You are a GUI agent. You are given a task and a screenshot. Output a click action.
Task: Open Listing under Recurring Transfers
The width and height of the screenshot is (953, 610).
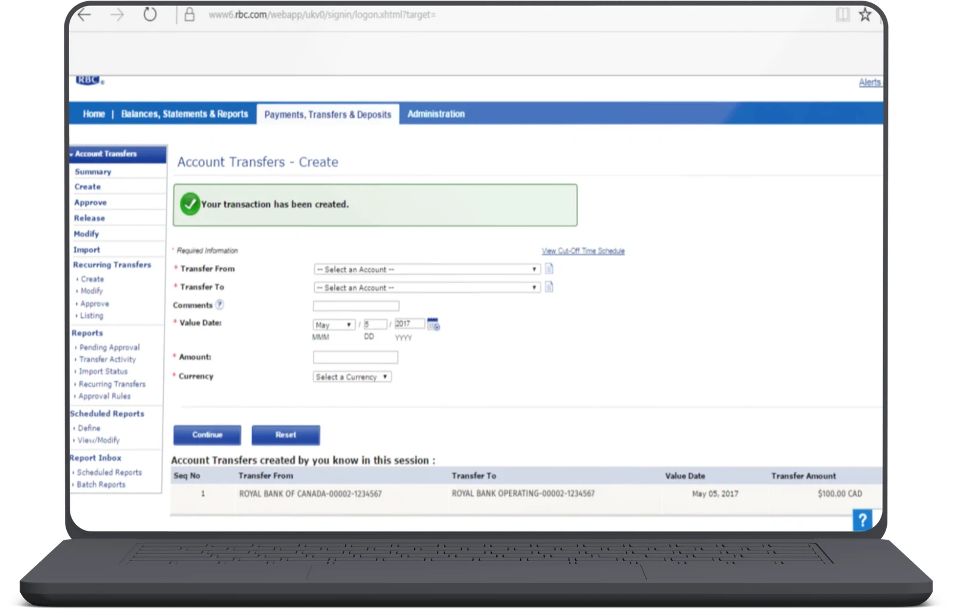tap(92, 316)
